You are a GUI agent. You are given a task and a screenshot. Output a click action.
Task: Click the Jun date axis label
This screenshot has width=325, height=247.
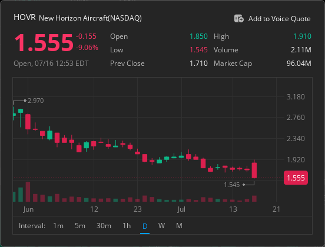(x=28, y=209)
